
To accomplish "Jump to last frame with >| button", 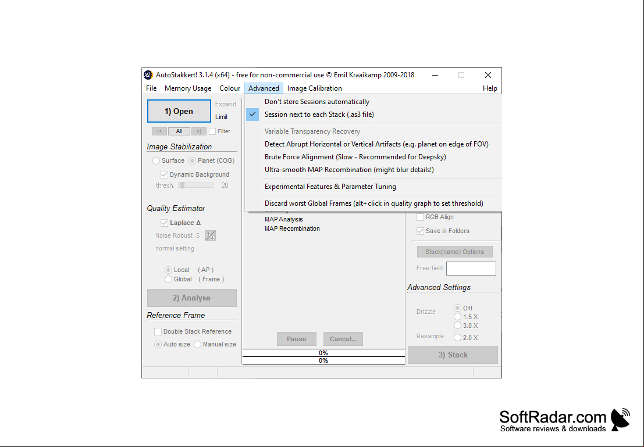I will [x=198, y=131].
